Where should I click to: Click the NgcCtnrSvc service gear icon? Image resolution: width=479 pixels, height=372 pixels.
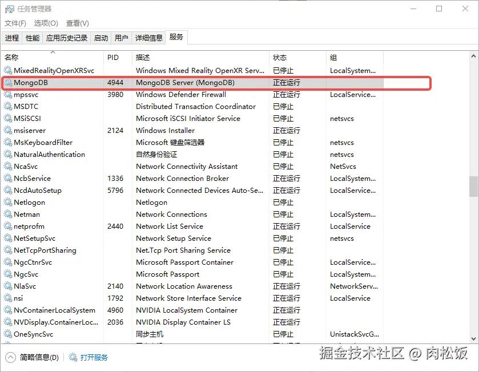pos(8,262)
